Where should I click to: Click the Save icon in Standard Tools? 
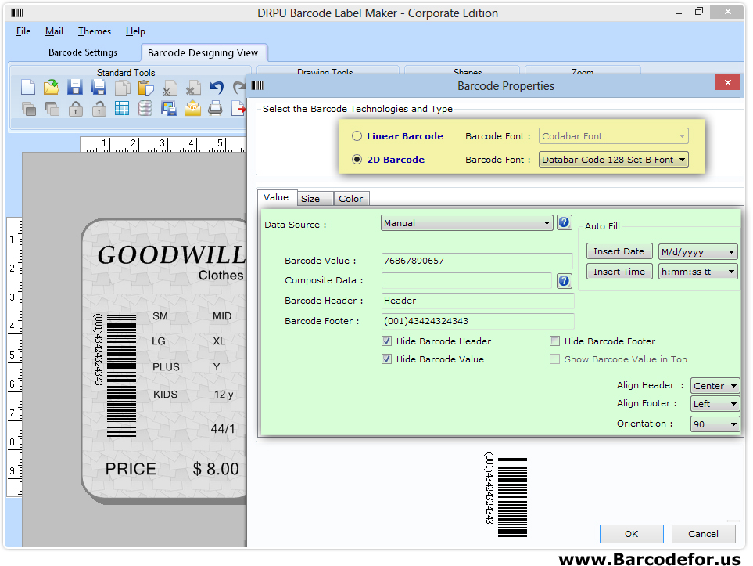coord(75,88)
